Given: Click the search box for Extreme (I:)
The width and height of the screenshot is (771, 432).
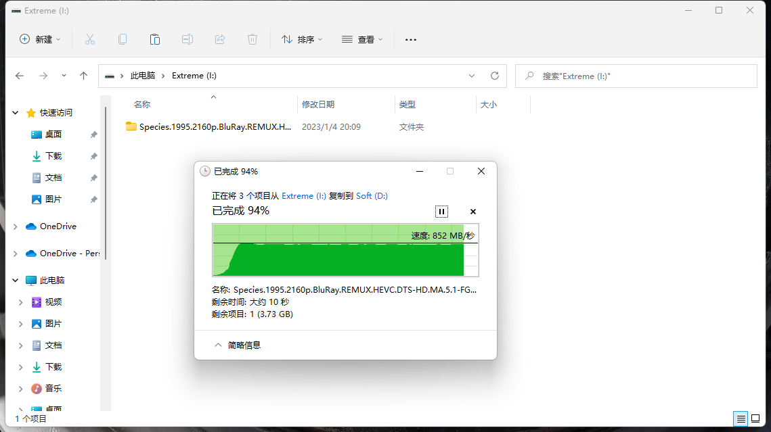Looking at the screenshot, I should click(636, 76).
